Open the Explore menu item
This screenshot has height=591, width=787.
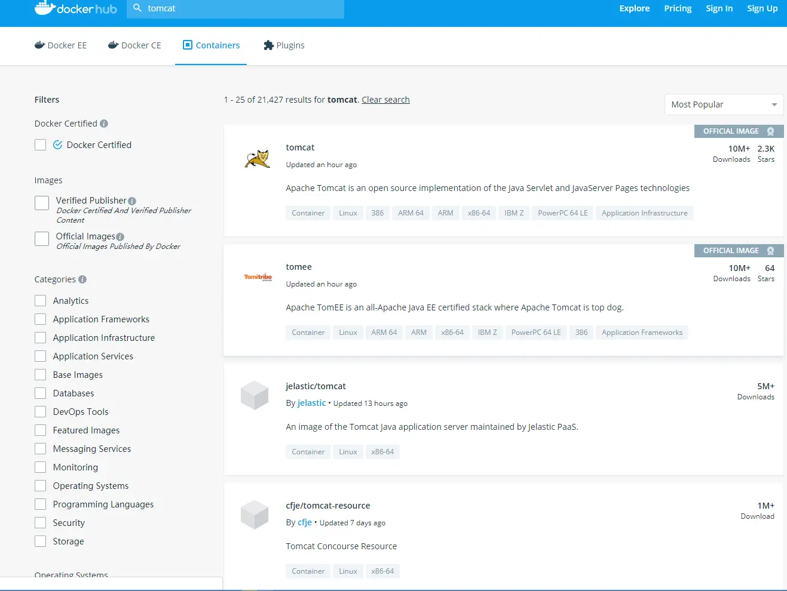(635, 8)
